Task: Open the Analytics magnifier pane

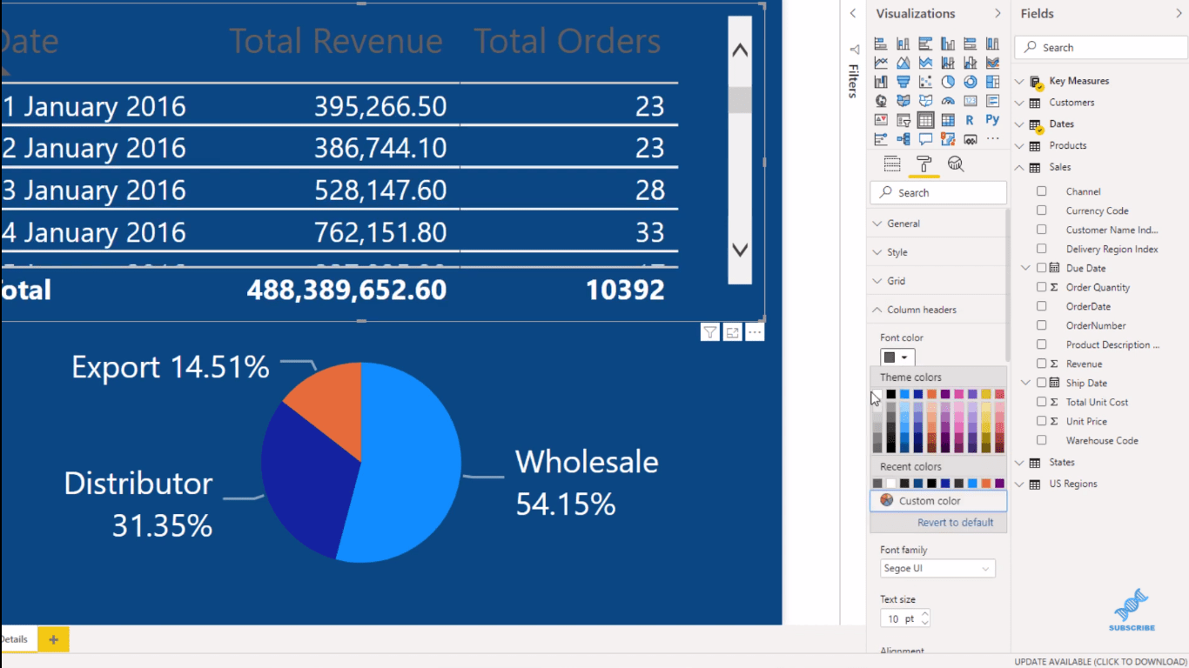Action: (x=955, y=164)
